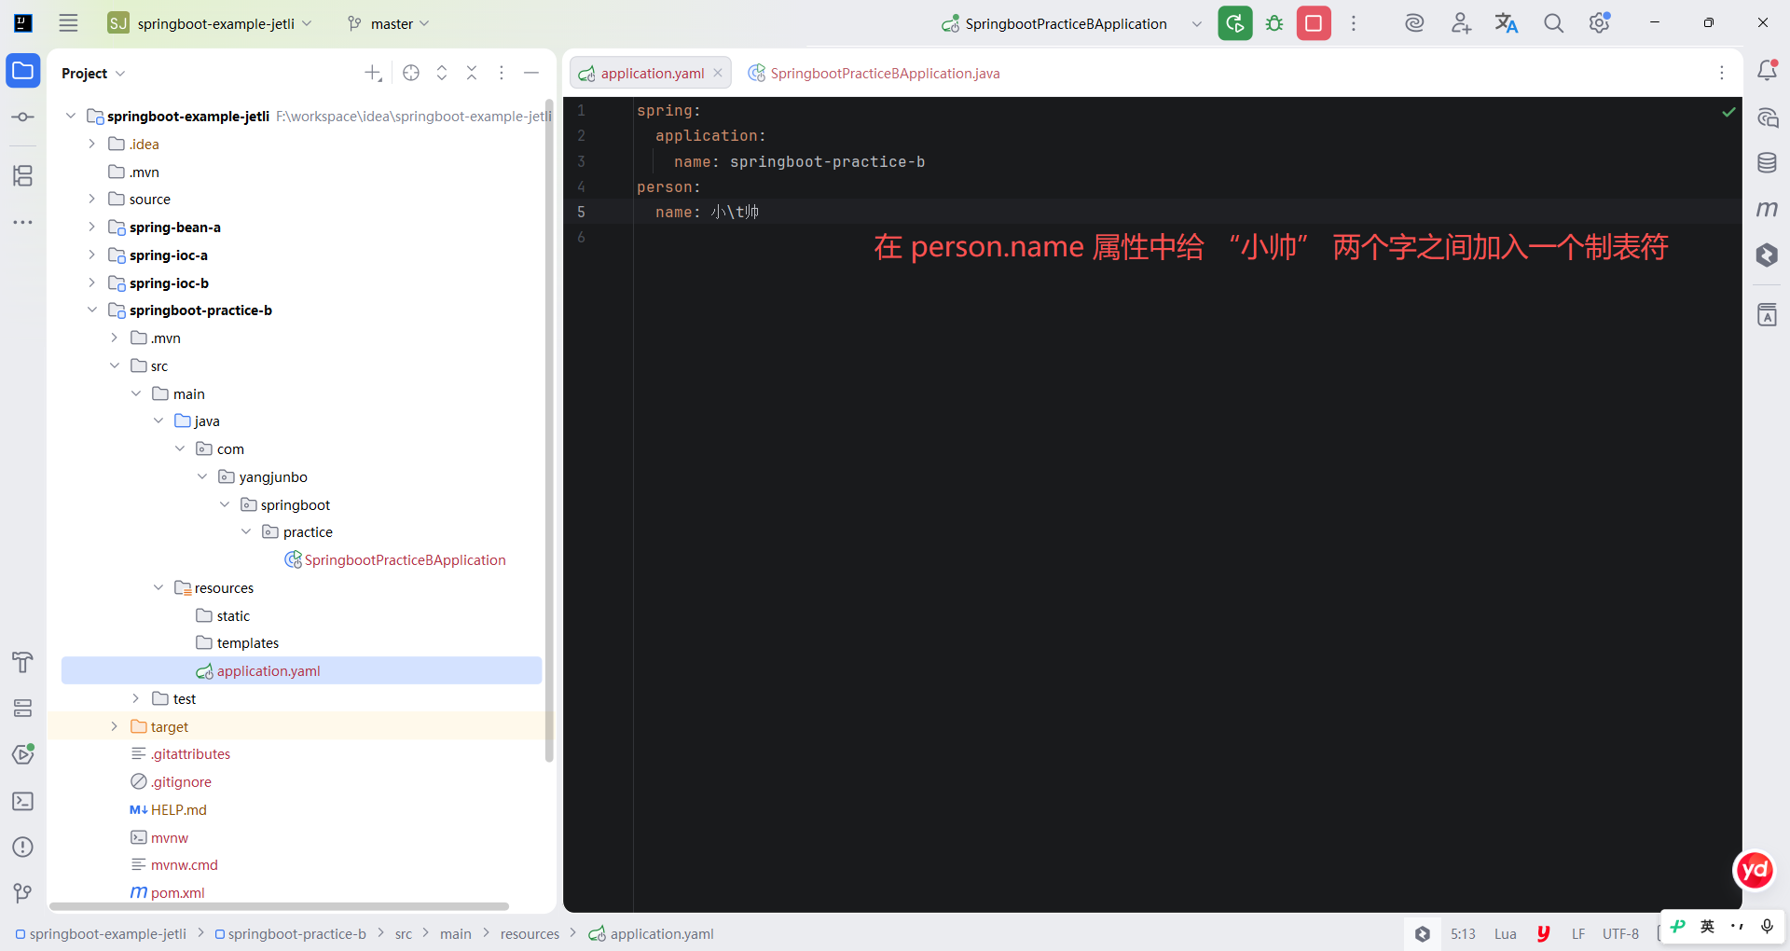This screenshot has height=951, width=1790.
Task: Open Project panel options menu
Action: pos(502,73)
